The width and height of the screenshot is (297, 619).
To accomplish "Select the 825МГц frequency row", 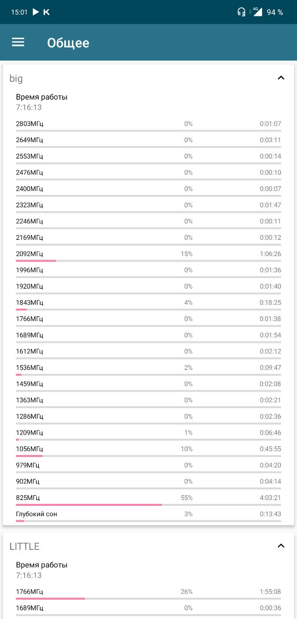I will 148,499.
